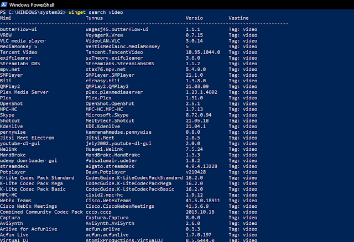Click version '41.5.0.18911'
This screenshot has height=242, width=354.
[x=203, y=201]
